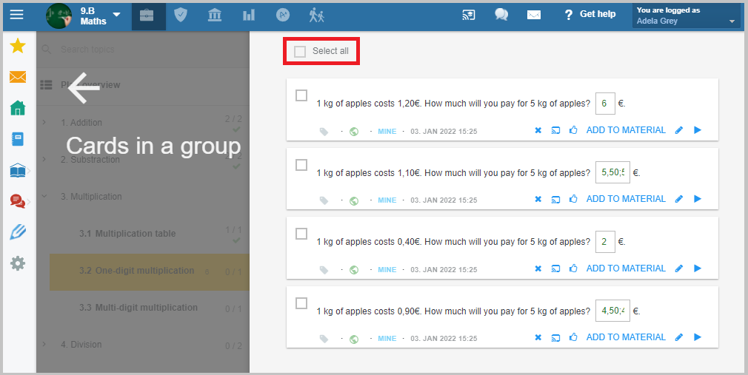Viewport: 748px width, 375px height.
Task: Check the 1,20€ apples card checkbox
Action: pos(301,95)
